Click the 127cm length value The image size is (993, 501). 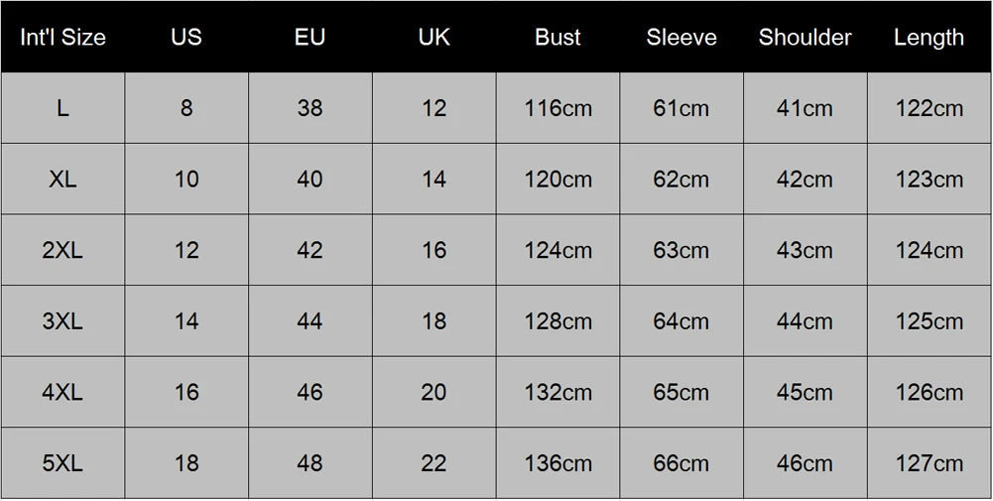930,463
